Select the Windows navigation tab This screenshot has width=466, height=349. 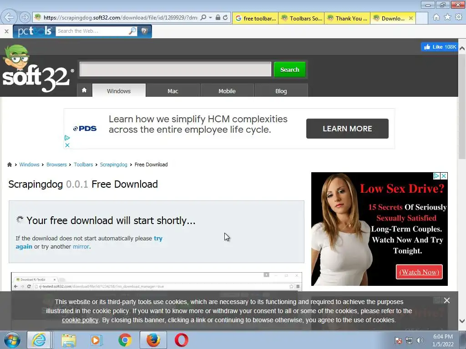(x=119, y=91)
